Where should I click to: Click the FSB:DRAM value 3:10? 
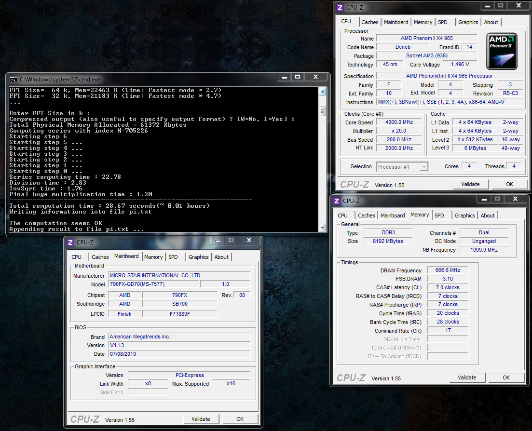448,279
